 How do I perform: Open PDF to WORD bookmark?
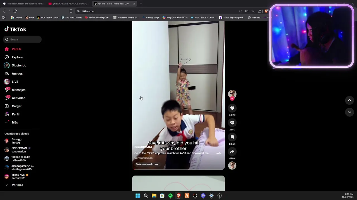98,17
